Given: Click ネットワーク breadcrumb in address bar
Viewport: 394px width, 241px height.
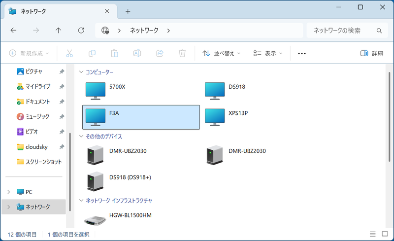Looking at the screenshot, I should coord(144,31).
